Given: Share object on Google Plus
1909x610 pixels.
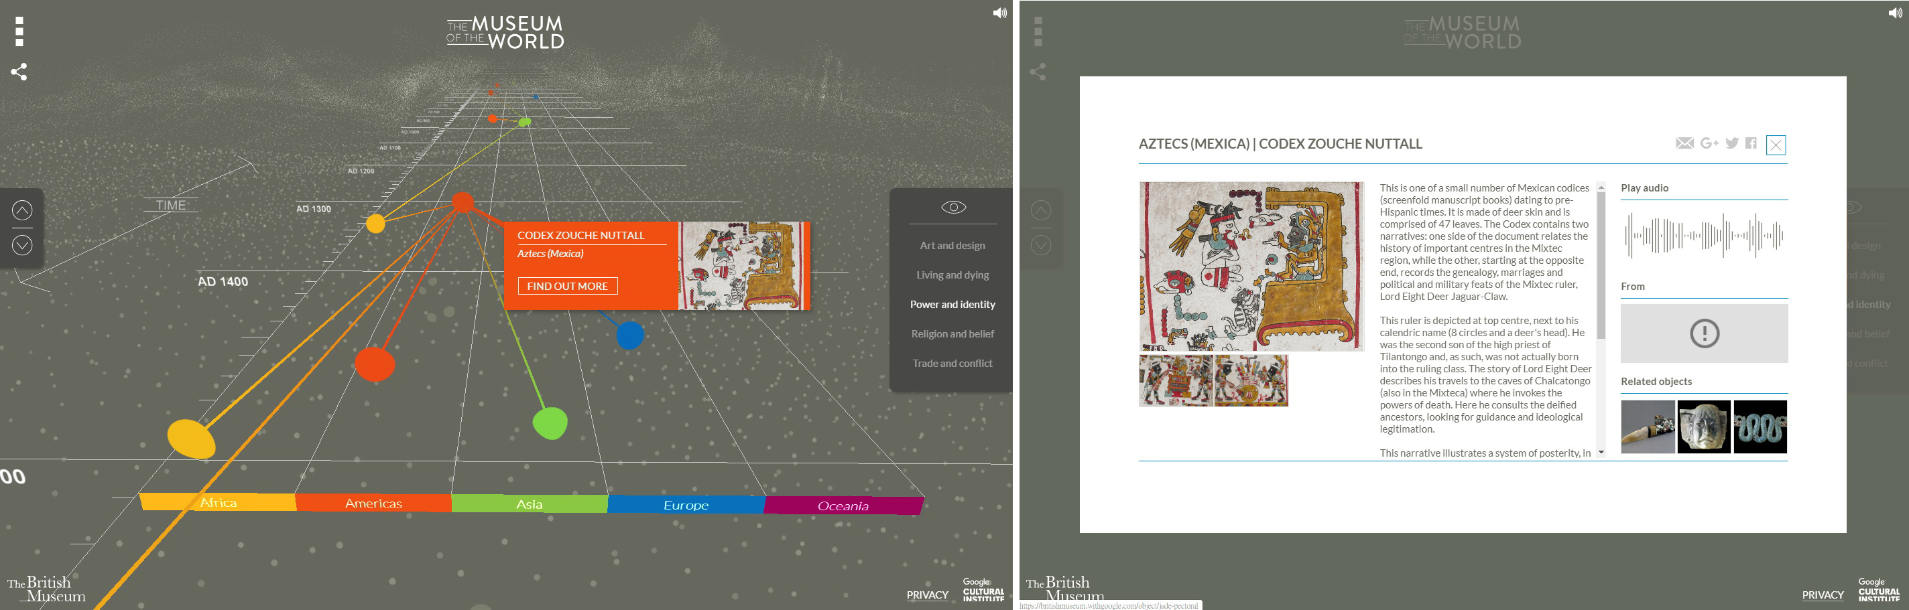Looking at the screenshot, I should (x=1709, y=143).
